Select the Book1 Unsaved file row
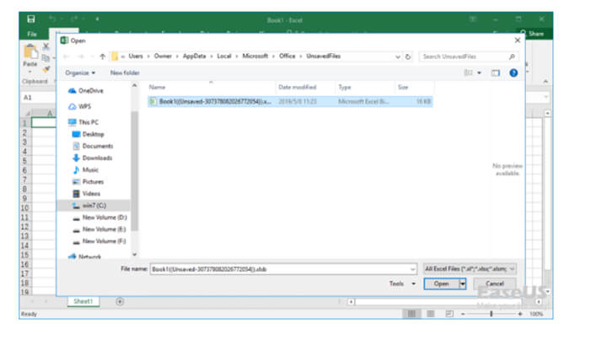The width and height of the screenshot is (590, 339). [x=290, y=101]
